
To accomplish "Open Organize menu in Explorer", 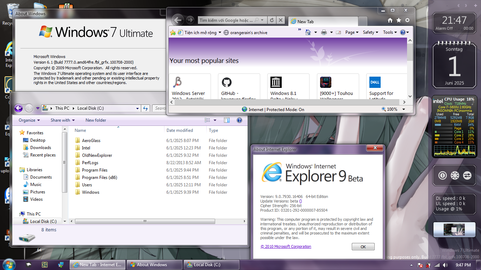I will pyautogui.click(x=29, y=120).
